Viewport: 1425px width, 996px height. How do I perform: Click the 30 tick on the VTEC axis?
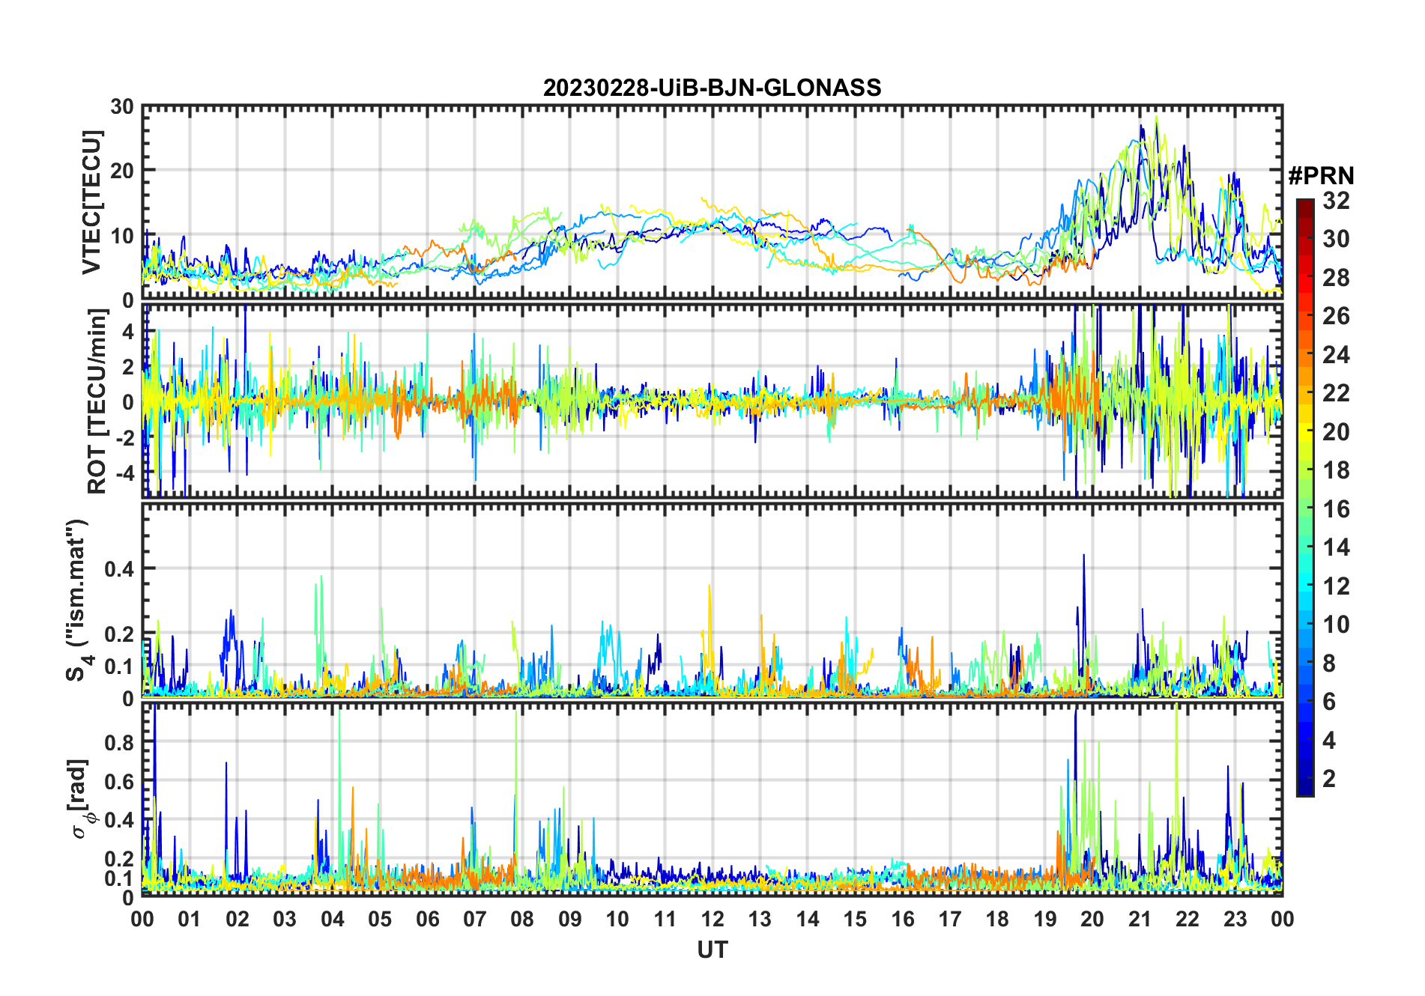122,107
